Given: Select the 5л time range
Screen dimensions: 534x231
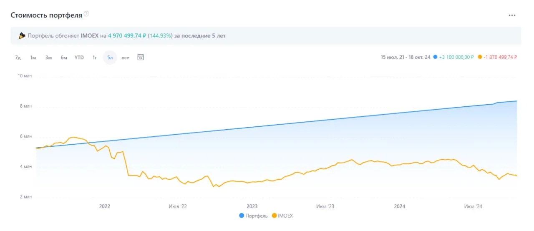Looking at the screenshot, I should [x=110, y=58].
